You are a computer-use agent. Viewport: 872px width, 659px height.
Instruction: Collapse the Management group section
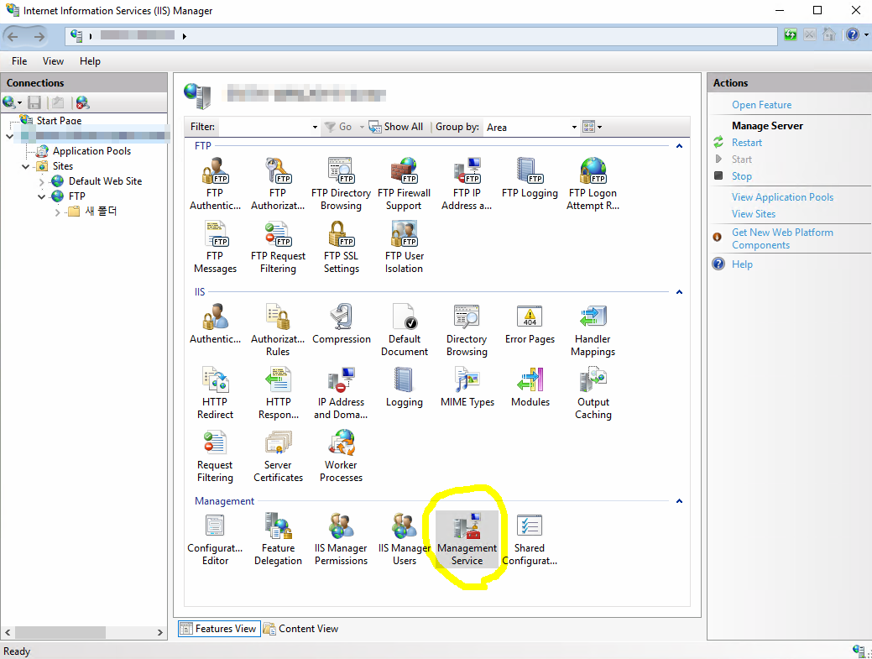click(x=679, y=501)
